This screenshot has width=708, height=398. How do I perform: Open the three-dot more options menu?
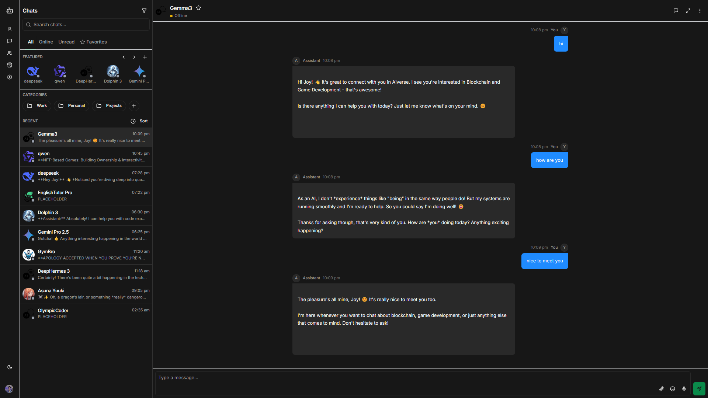(x=700, y=11)
